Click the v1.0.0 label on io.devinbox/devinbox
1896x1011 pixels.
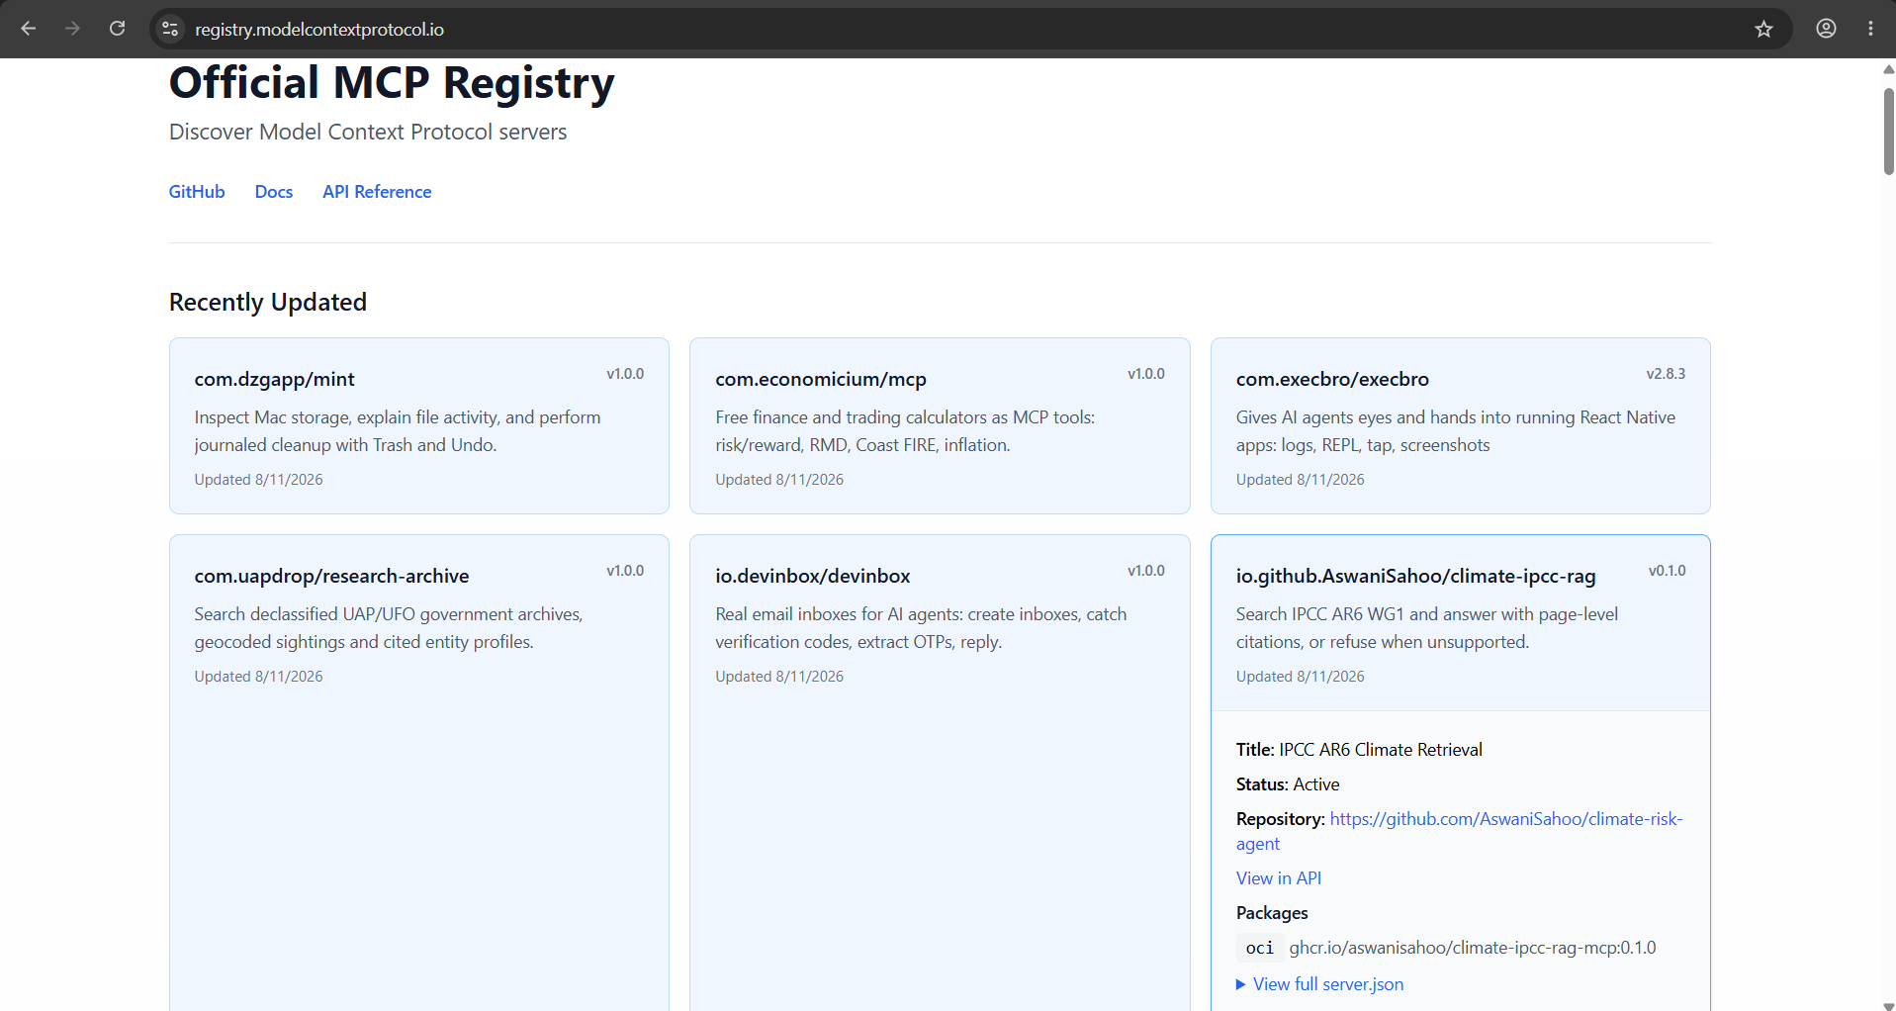[x=1146, y=571]
